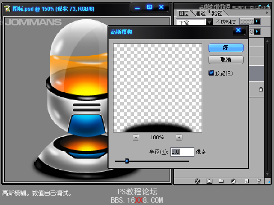Zoom in the blur preview
The height and width of the screenshot is (205, 274).
pyautogui.click(x=179, y=137)
